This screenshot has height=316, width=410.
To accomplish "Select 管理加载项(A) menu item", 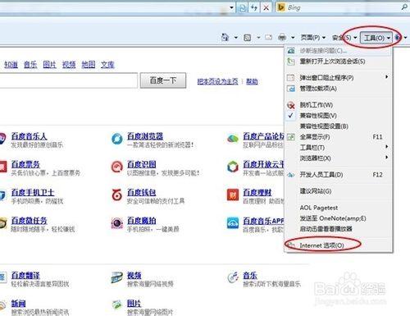I will click(339, 89).
